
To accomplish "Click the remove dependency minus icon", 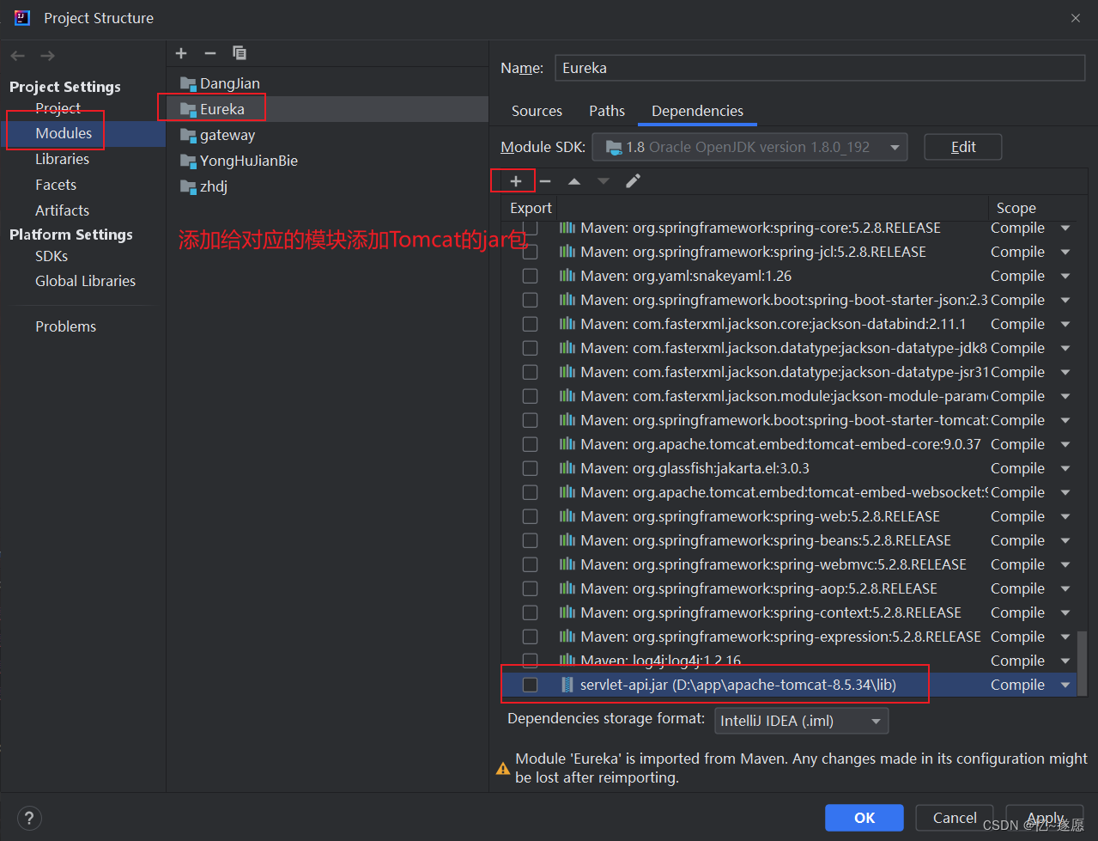I will tap(545, 181).
